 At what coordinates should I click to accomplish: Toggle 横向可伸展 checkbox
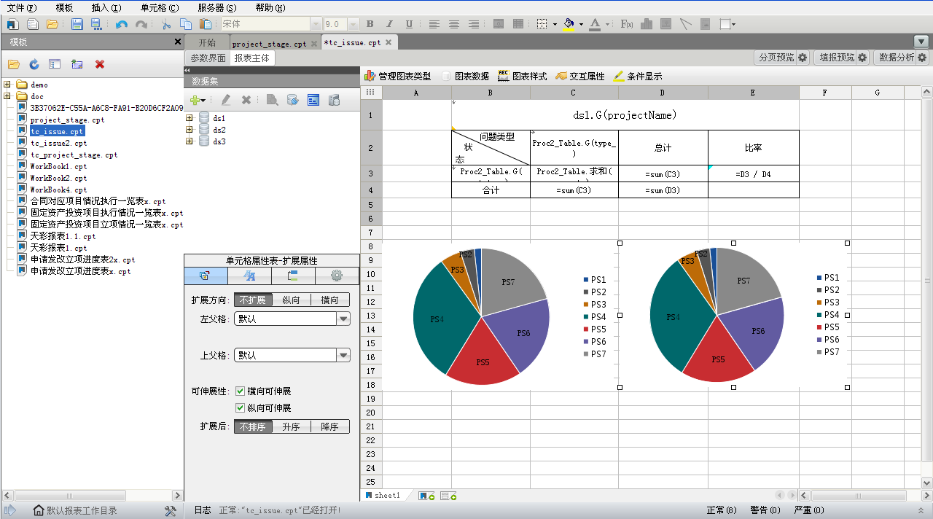(240, 391)
